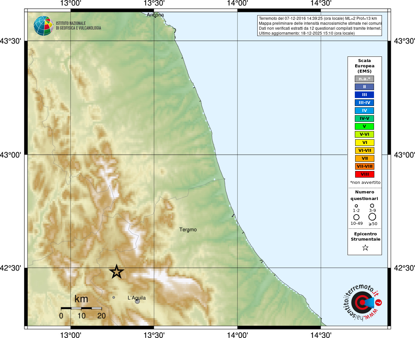
Task: Click the 3-9 questionnaires circle symbol
Action: [372, 206]
